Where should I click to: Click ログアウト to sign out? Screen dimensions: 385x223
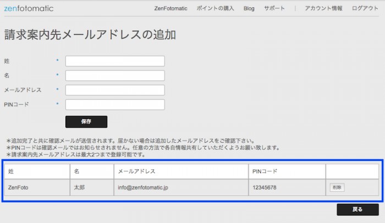[365, 8]
